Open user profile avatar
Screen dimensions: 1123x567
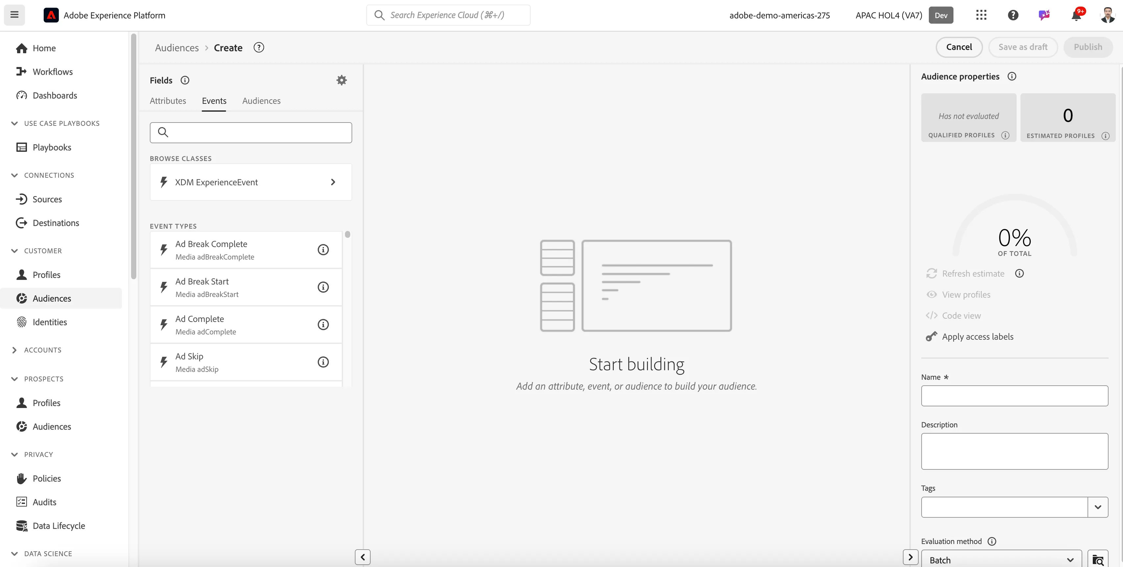pos(1107,15)
